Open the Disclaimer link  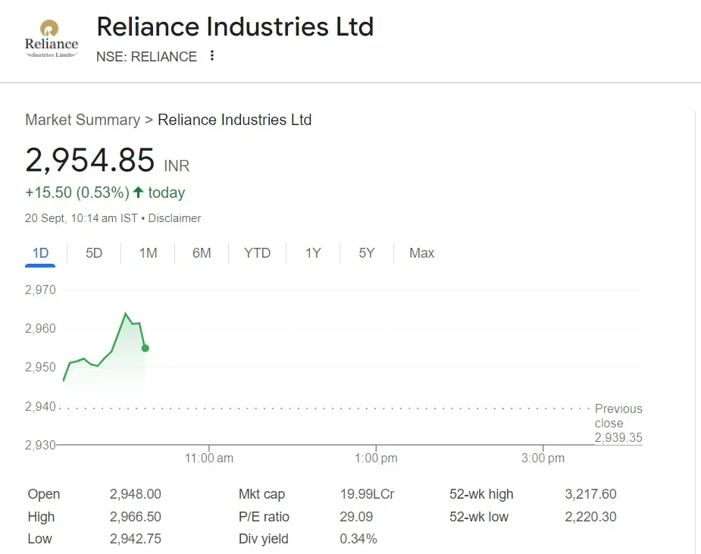coord(174,218)
